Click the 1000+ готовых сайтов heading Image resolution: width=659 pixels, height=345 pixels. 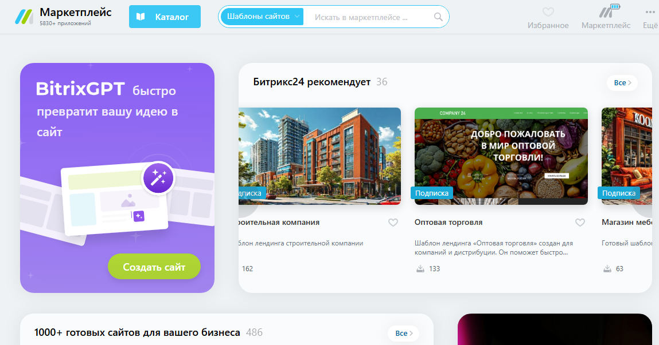coord(137,332)
